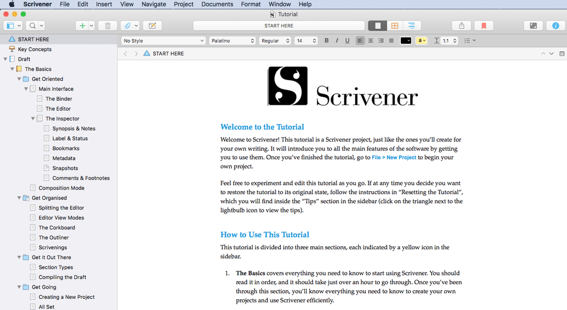Collapse the Get Going folder
This screenshot has height=310, width=567.
[x=19, y=287]
